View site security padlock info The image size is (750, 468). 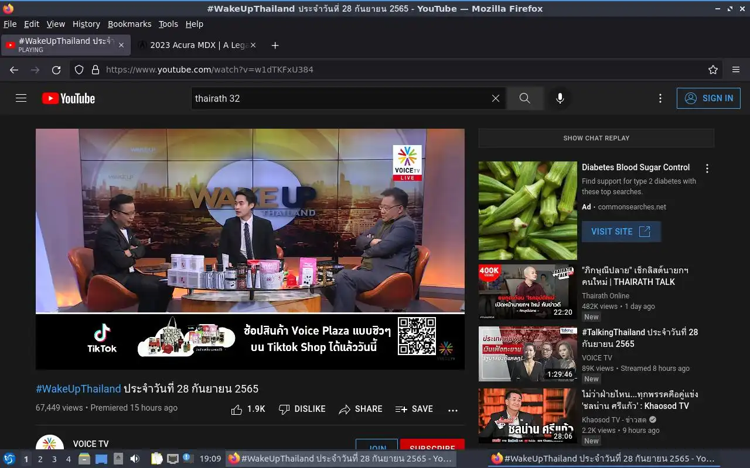click(x=96, y=70)
